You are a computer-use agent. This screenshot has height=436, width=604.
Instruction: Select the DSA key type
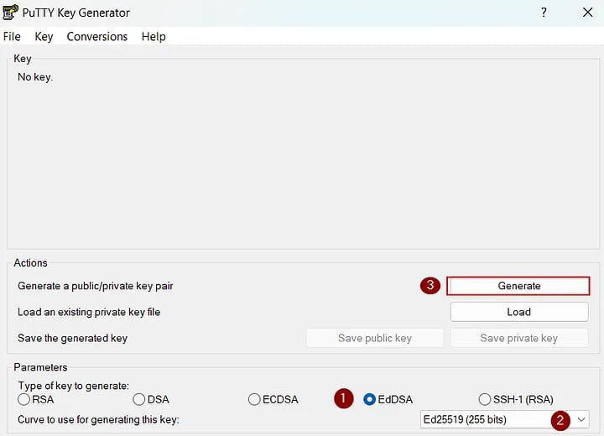click(151, 399)
